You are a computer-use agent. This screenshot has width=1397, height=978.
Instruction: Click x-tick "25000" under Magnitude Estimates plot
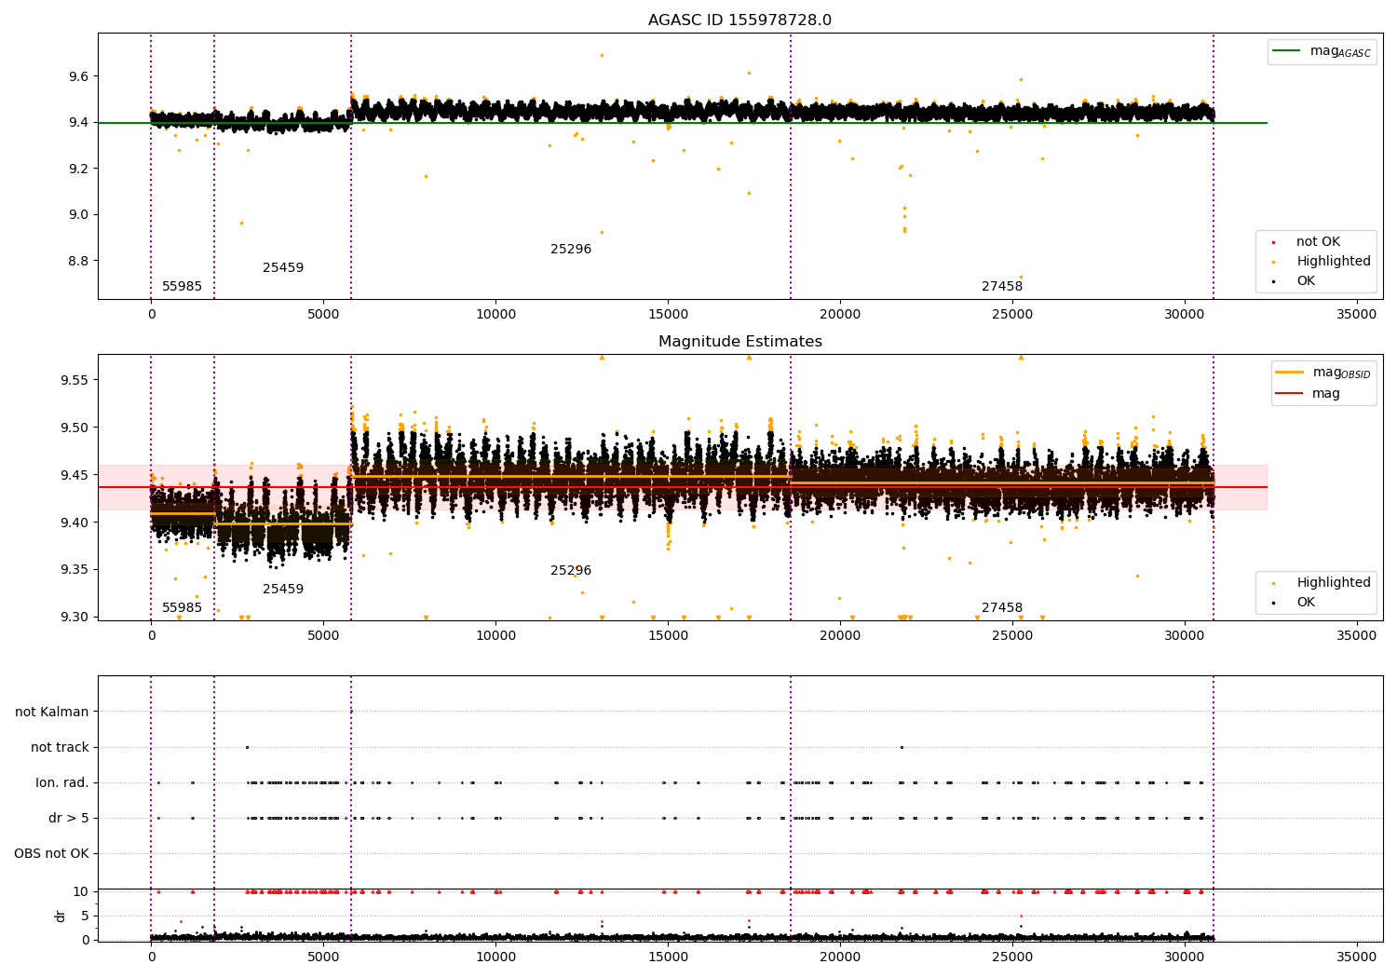[1012, 636]
